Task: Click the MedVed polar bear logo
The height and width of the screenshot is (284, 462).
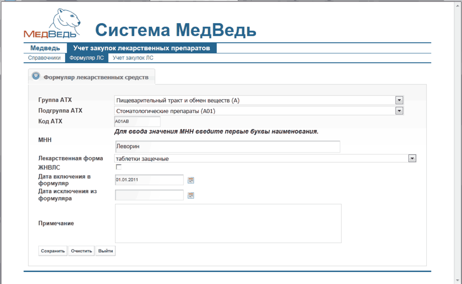Action: [x=52, y=24]
